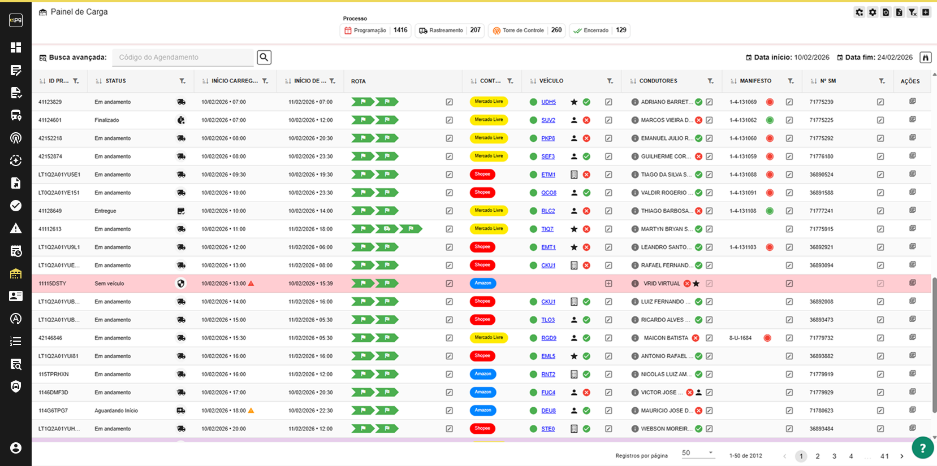Click the user profile icon at sidebar bottom
937x466 pixels.
point(16,448)
